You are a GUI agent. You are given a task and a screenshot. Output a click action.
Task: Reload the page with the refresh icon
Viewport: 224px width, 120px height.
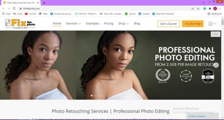click(14, 9)
